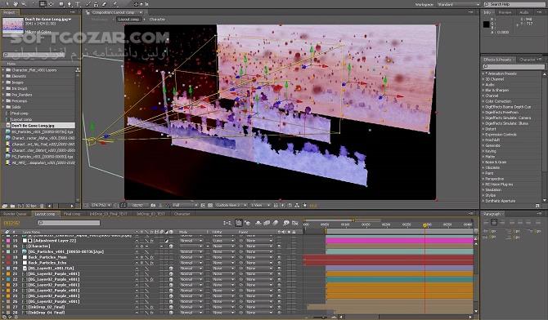Expand the Elements folder in Project panel
548x320 pixels.
(x=3, y=76)
